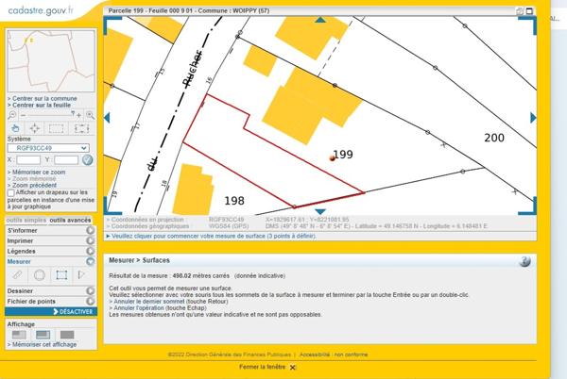Click the cadastre.gouv.fr logo
Image resolution: width=567 pixels, height=379 pixels.
pos(41,10)
